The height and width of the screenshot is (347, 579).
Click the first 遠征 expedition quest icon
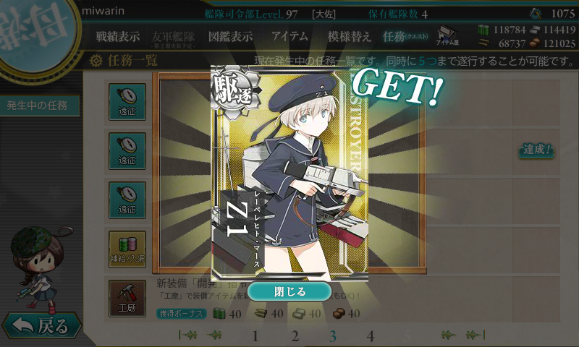pyautogui.click(x=127, y=102)
